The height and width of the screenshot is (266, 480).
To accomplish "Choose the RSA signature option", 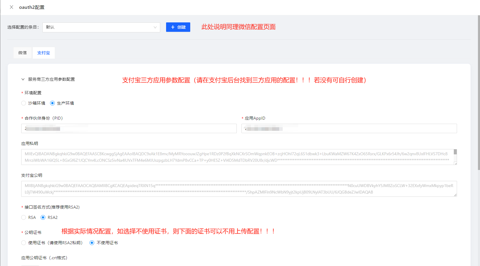I will click(24, 217).
